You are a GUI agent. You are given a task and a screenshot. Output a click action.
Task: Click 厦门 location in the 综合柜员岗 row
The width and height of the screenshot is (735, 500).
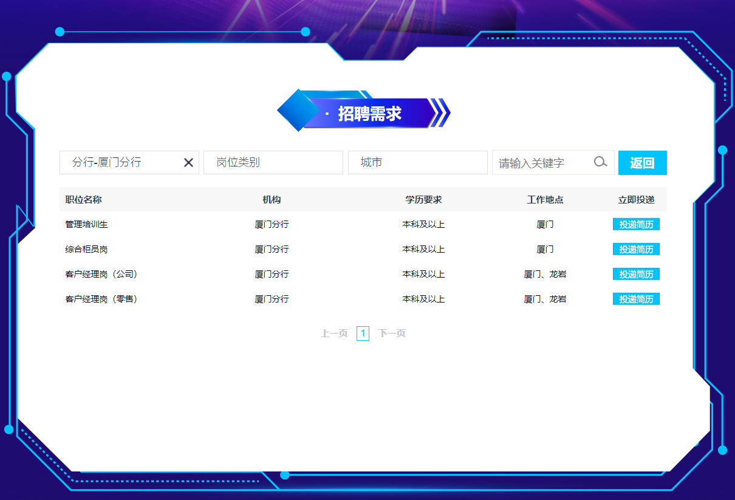545,249
